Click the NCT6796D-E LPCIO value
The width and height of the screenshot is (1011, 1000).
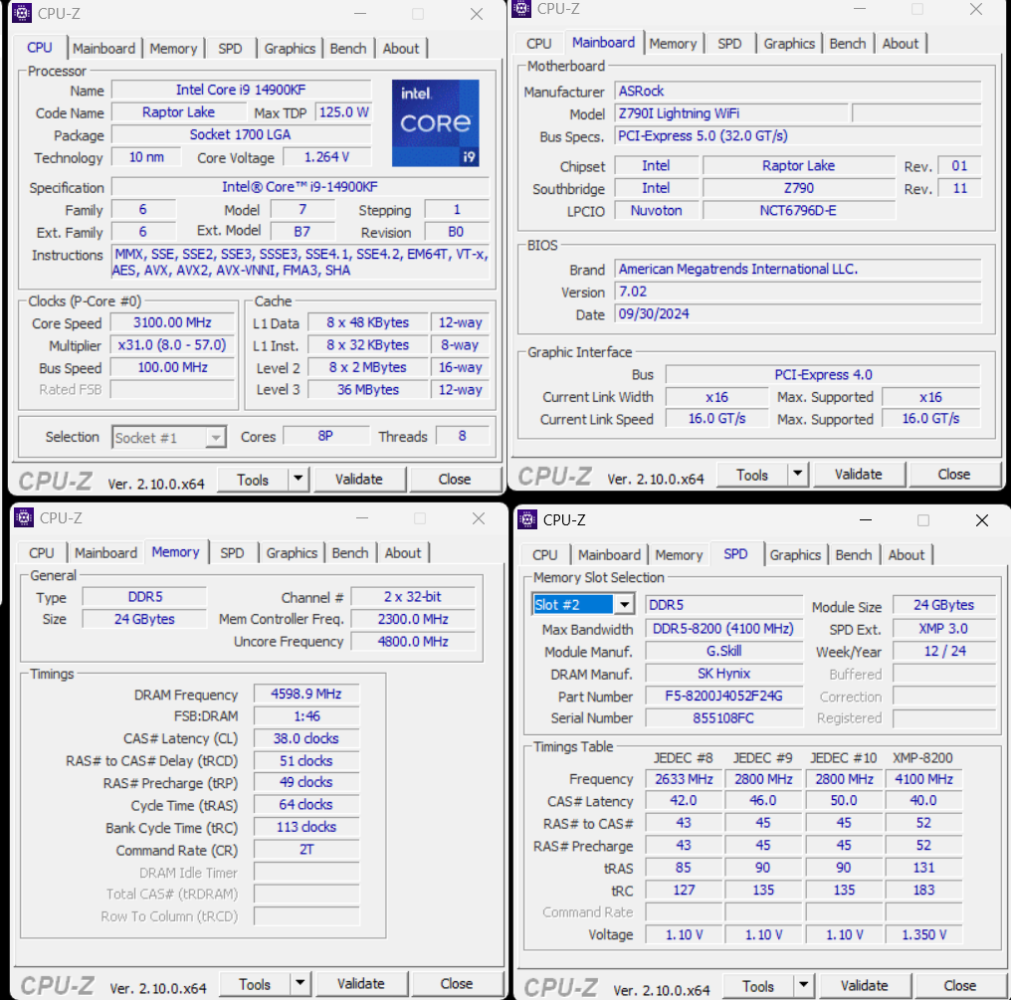pos(798,210)
